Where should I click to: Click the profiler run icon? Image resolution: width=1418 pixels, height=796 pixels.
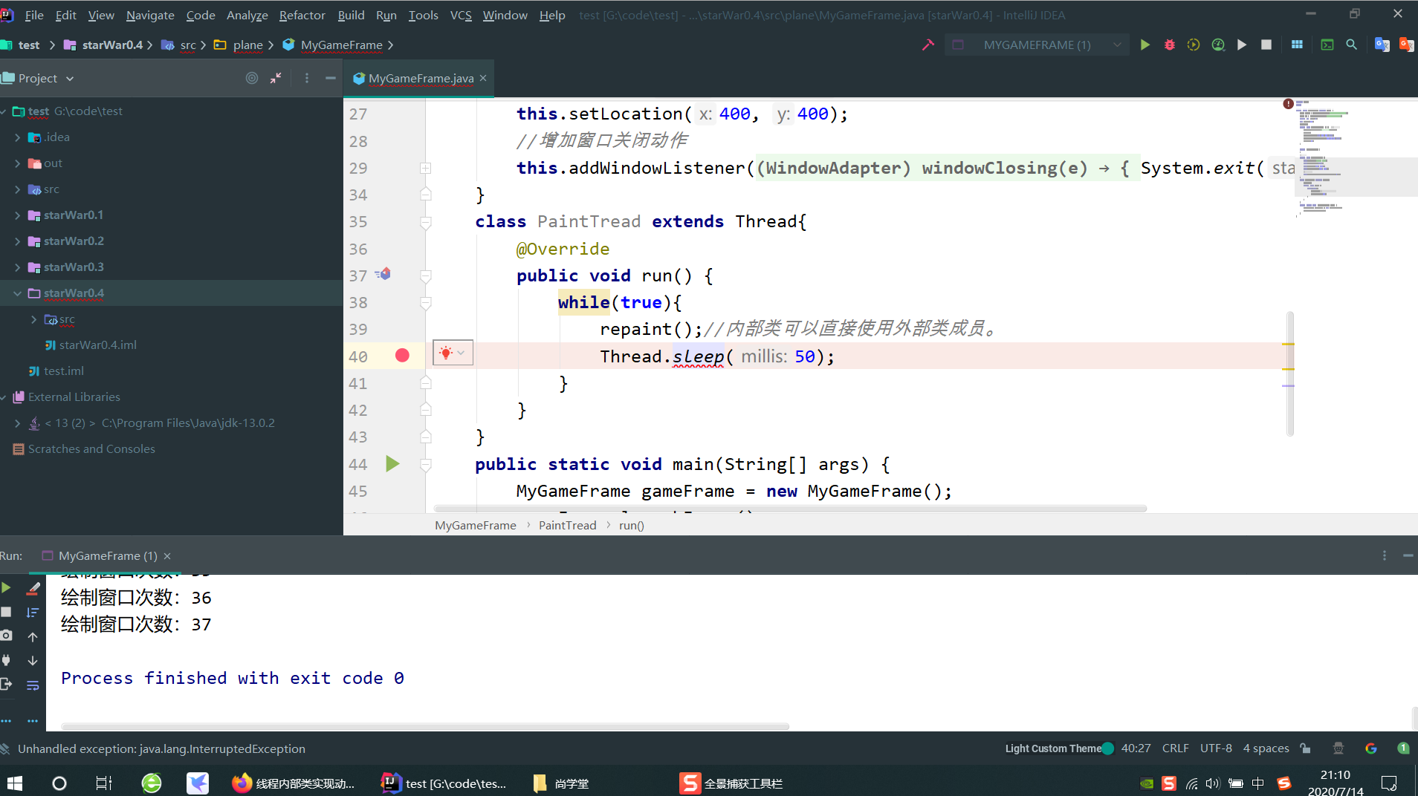(1218, 45)
